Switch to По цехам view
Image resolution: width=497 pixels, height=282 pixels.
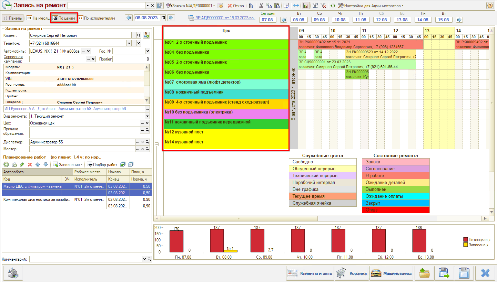point(64,18)
